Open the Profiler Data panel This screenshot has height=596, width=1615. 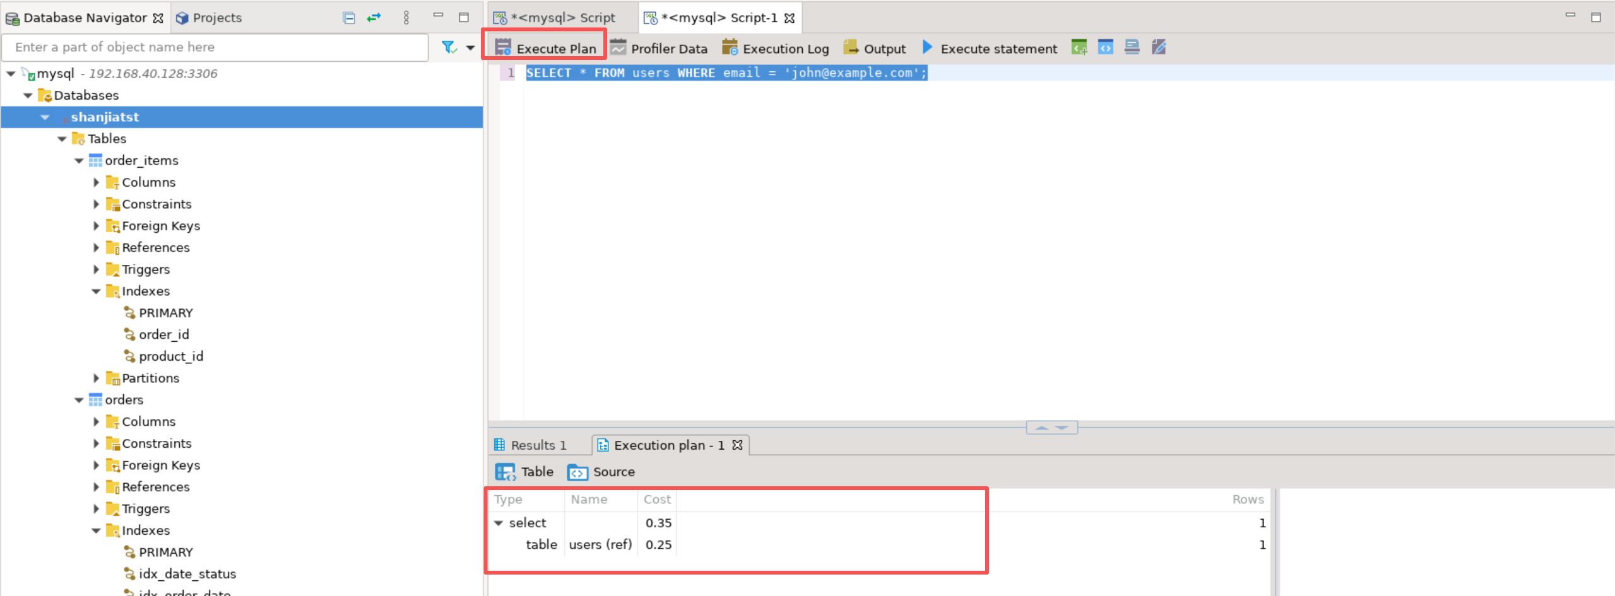pos(659,48)
